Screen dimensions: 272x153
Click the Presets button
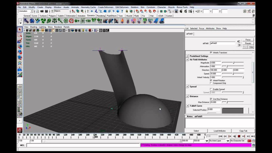(x=248, y=43)
